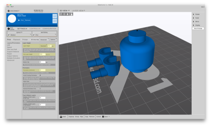Switch to the Configuration tab
The height and width of the screenshot is (127, 211).
pyautogui.click(x=49, y=29)
